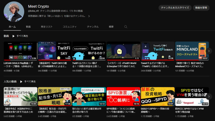This screenshot has height=121, width=215.
Task: Open the SPYD激震 video thumbnail
Action: click(x=123, y=97)
